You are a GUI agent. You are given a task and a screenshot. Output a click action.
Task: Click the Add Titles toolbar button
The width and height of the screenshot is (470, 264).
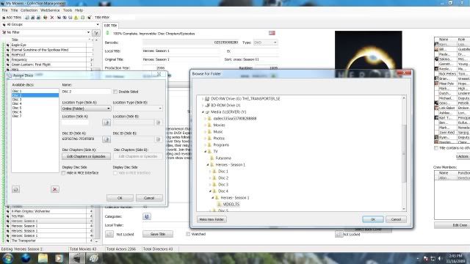point(12,18)
